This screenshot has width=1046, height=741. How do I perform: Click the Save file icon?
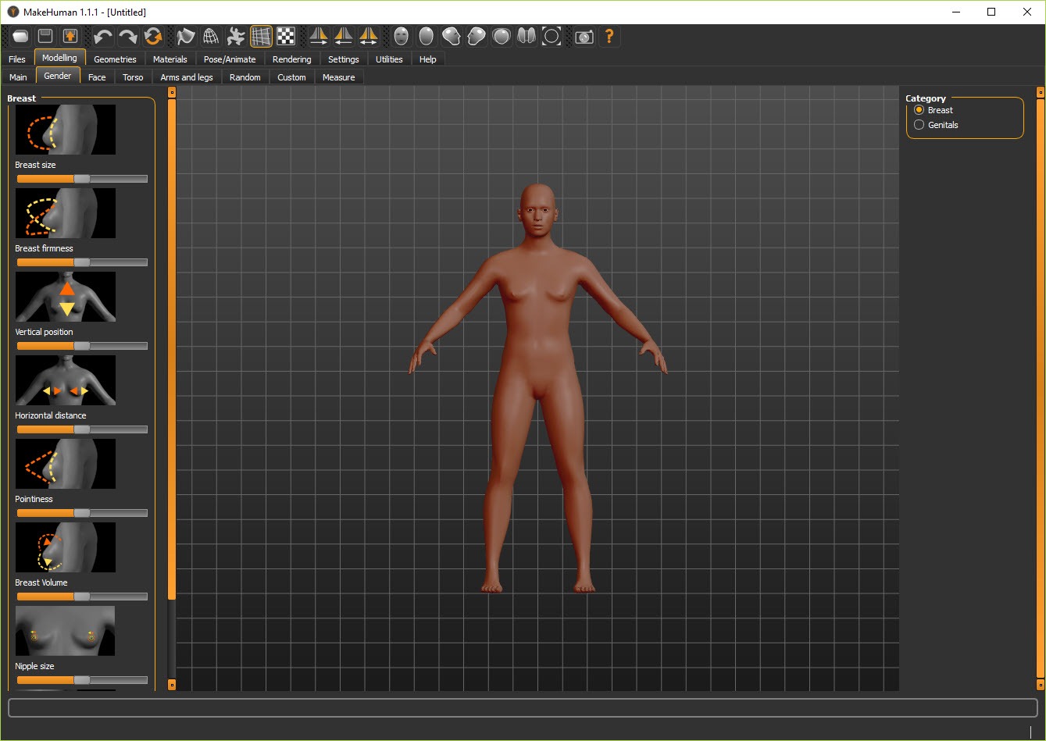coord(45,37)
